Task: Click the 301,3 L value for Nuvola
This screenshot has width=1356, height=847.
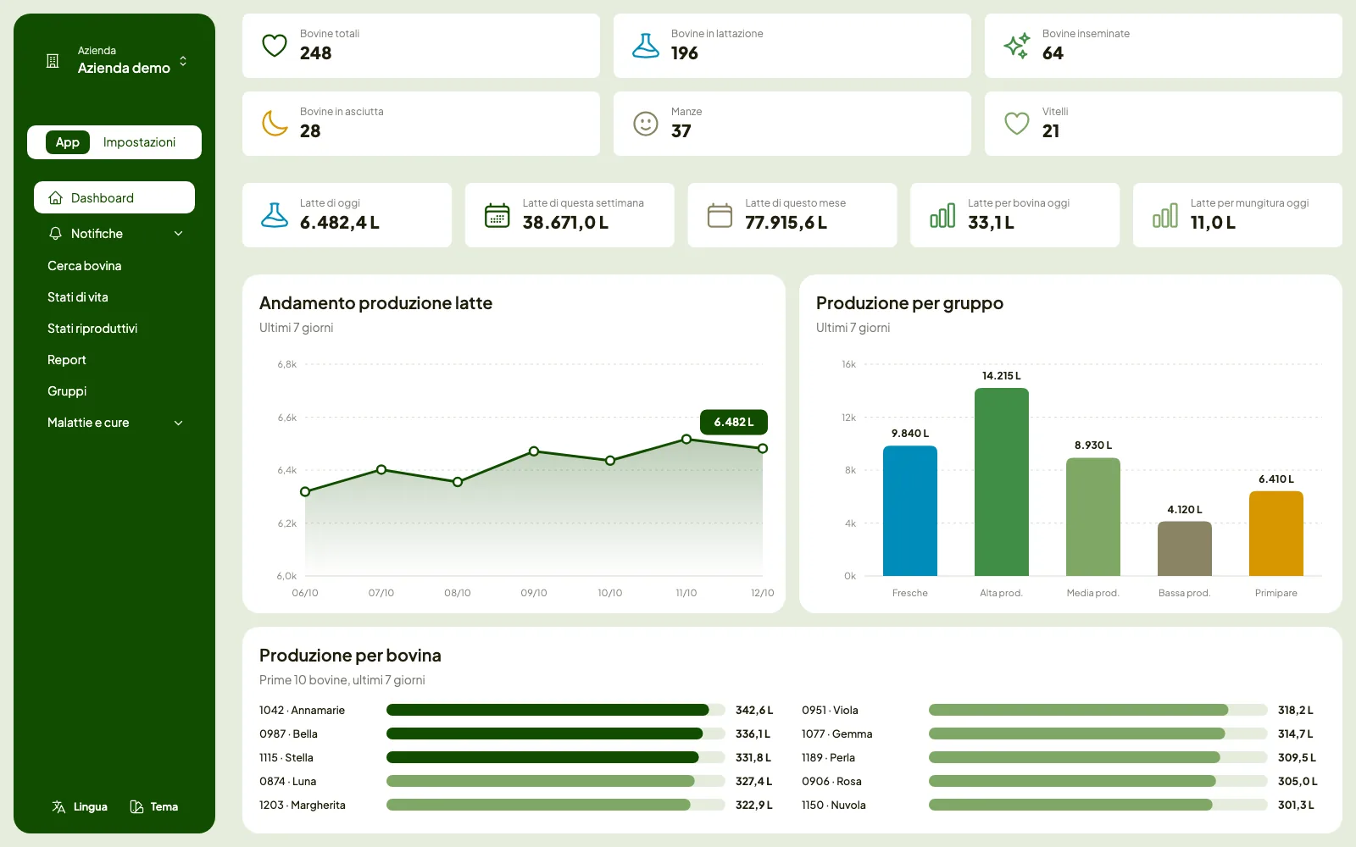Action: pyautogui.click(x=1296, y=805)
